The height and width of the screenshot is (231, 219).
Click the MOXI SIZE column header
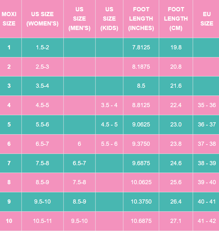click(9, 19)
